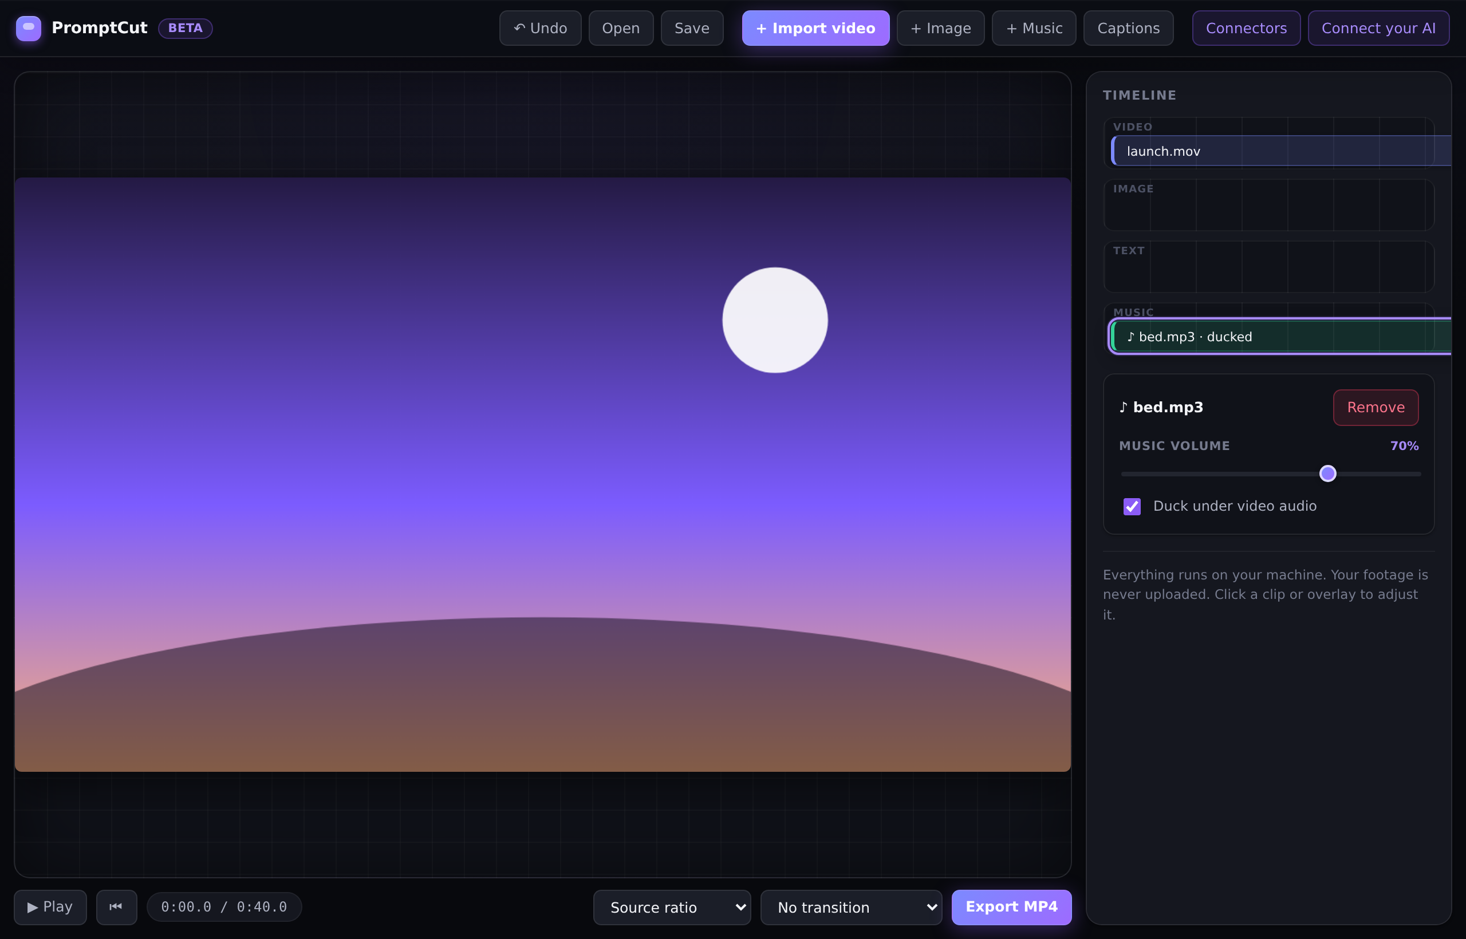Click the Undo button
1466x939 pixels.
[540, 28]
